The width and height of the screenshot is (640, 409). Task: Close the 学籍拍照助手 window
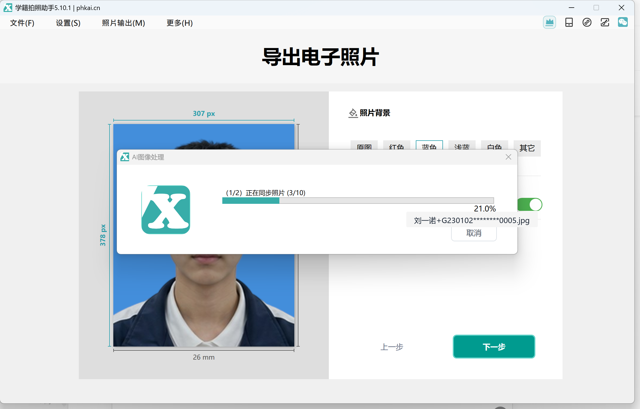[x=622, y=8]
